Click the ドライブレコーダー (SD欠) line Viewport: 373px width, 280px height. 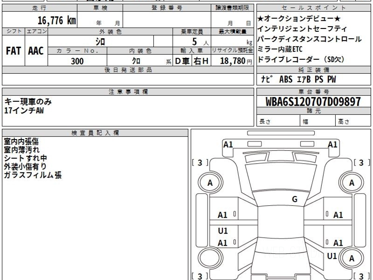coord(301,59)
